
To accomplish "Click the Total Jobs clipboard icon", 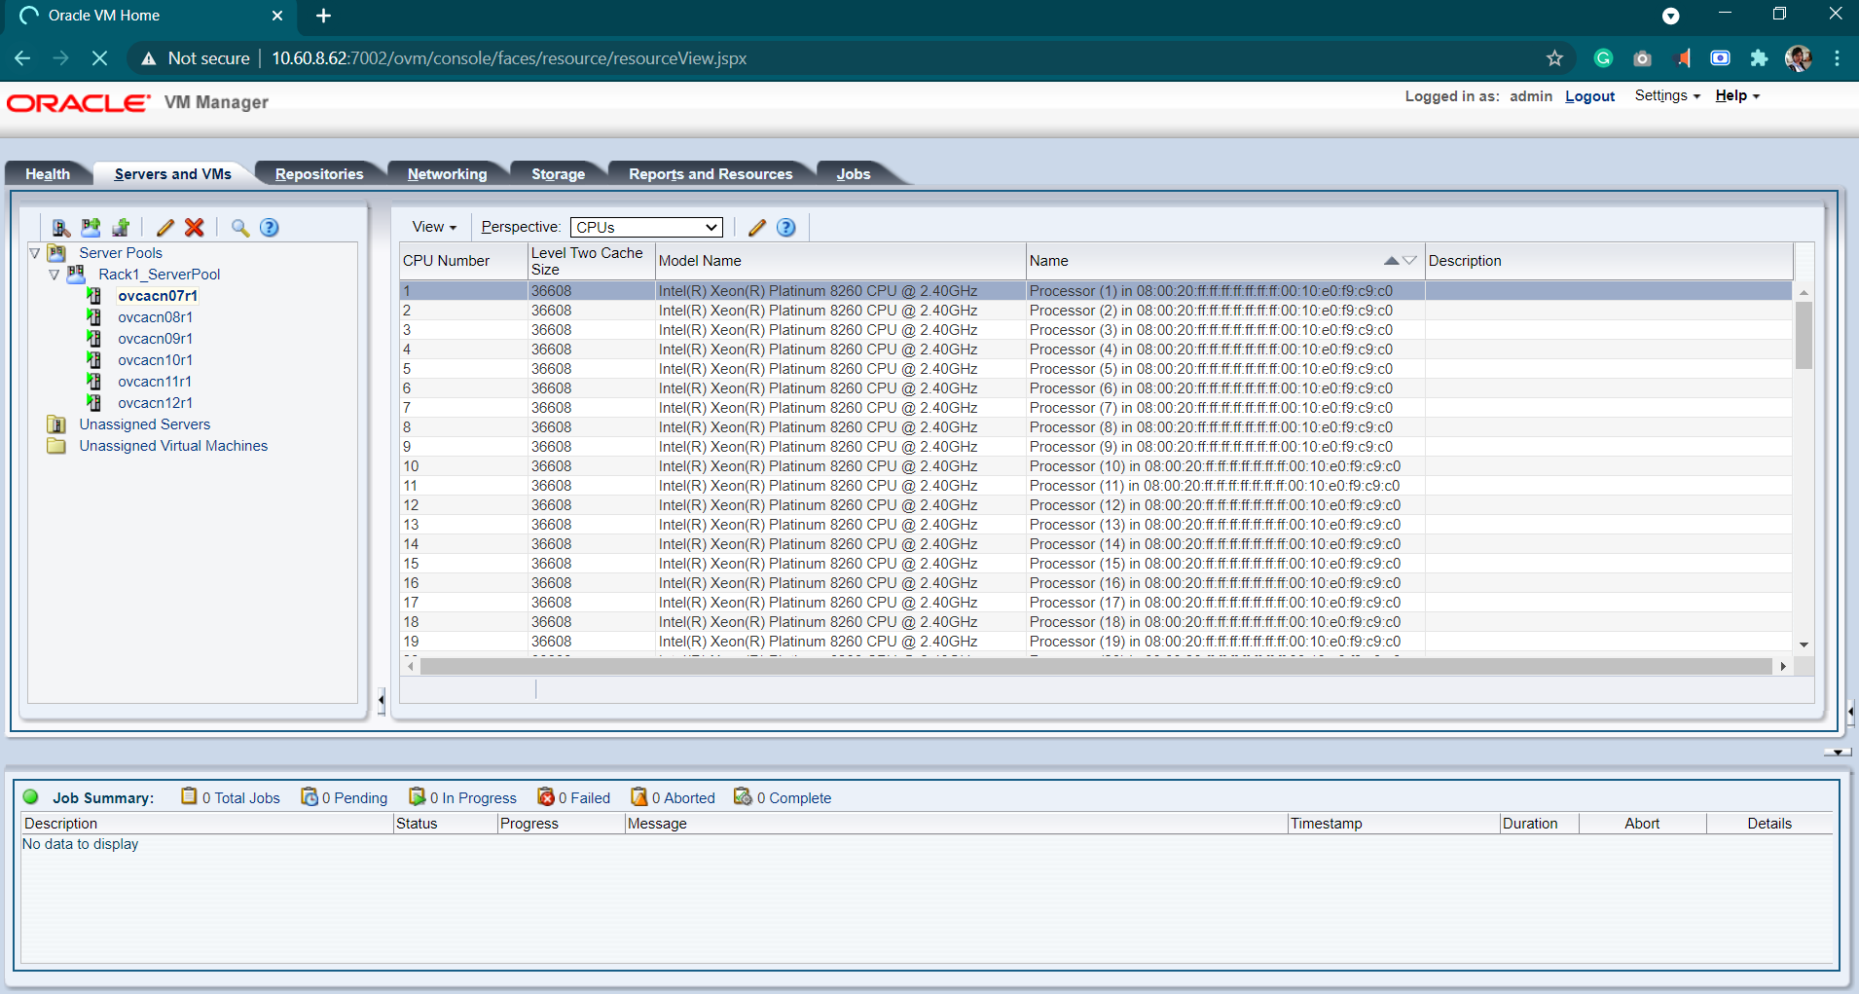I will coord(189,796).
